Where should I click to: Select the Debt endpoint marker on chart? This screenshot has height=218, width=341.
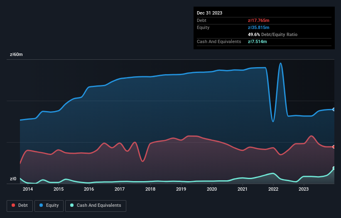pyautogui.click(x=334, y=147)
